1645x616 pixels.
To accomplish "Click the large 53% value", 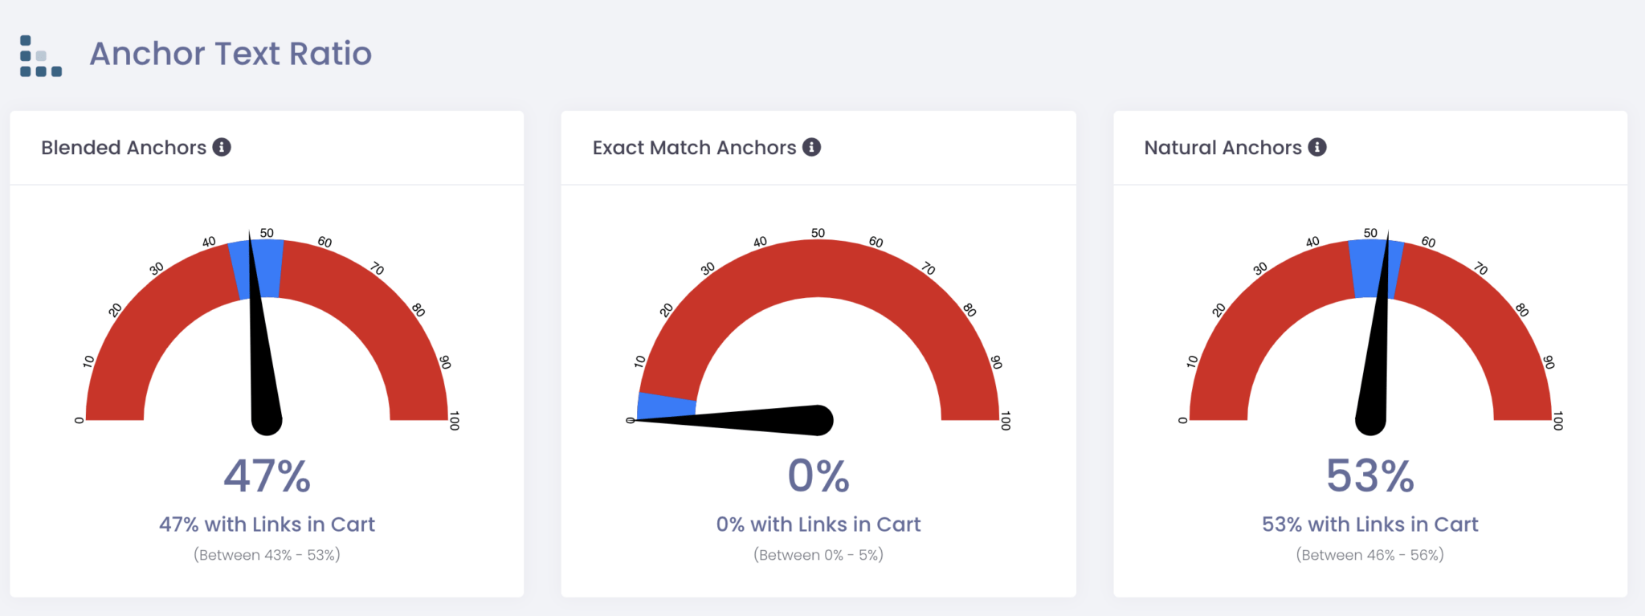I will click(1369, 475).
